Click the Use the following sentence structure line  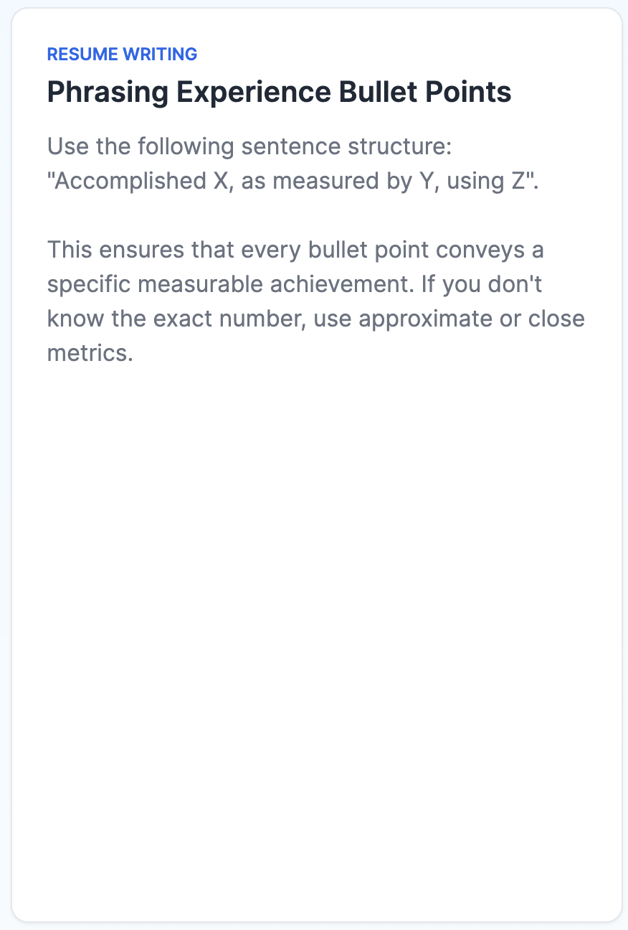(x=248, y=146)
